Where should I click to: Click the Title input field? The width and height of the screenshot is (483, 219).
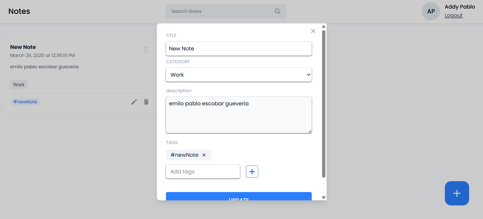point(239,49)
